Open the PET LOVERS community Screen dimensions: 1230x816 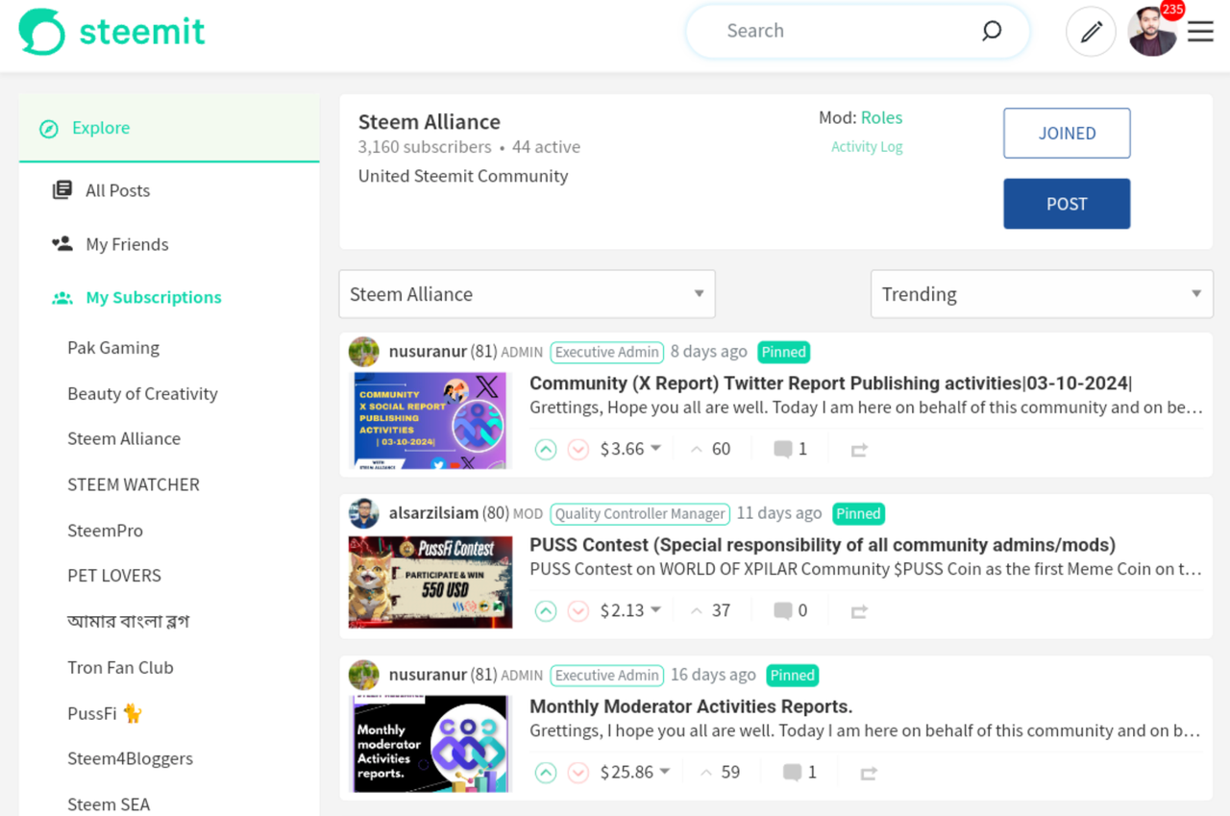point(114,577)
